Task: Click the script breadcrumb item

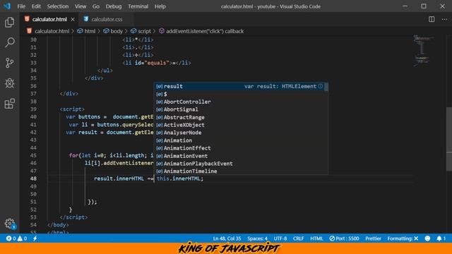Action: [x=141, y=31]
